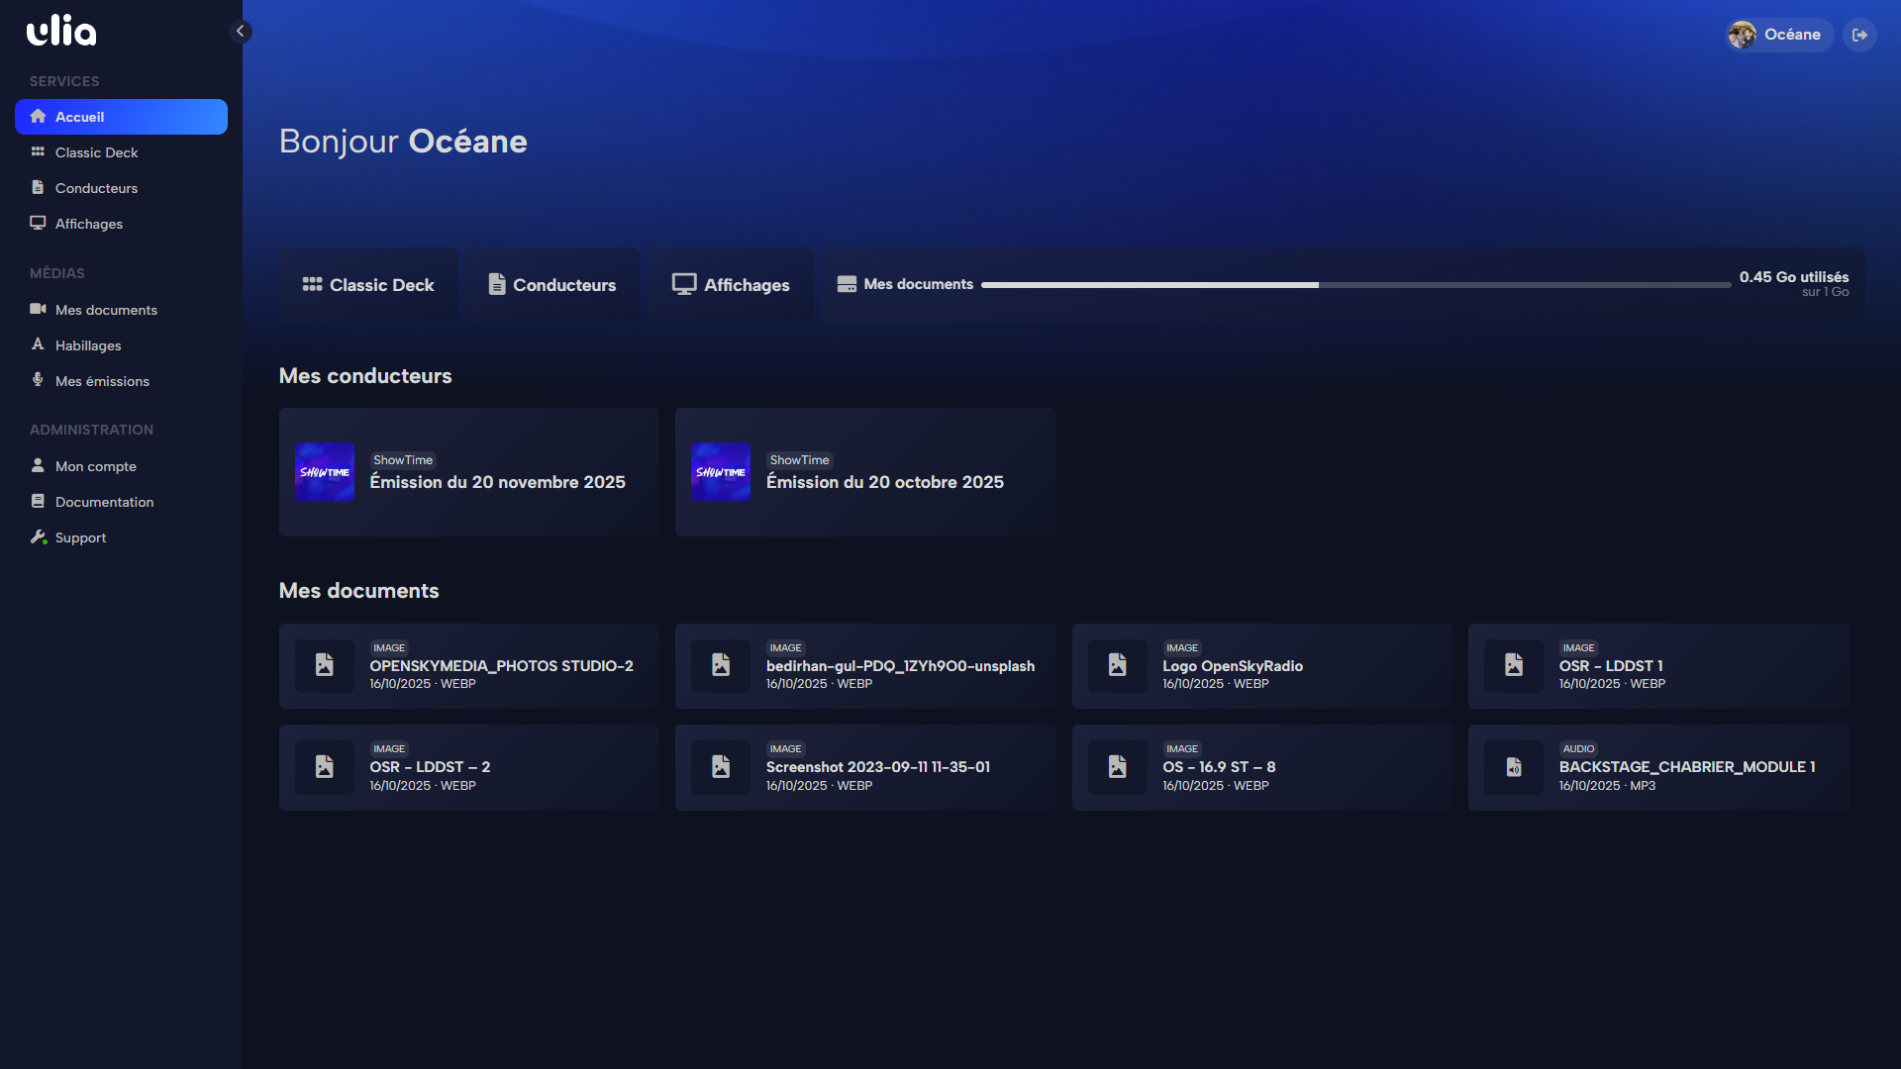Open Mon compte in Administration
This screenshot has height=1069, width=1901.
coord(95,466)
